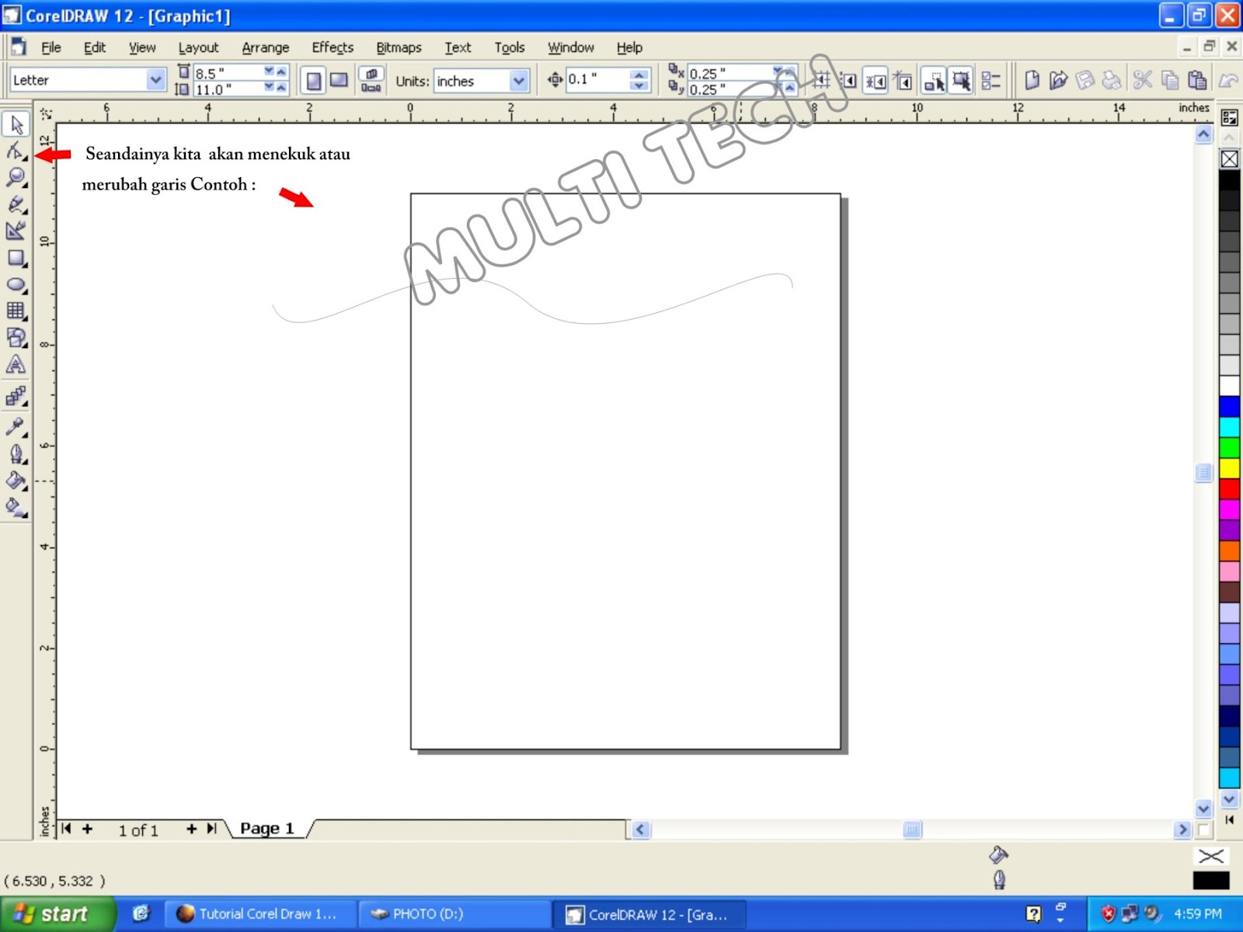Go to first page navigation button

click(67, 829)
